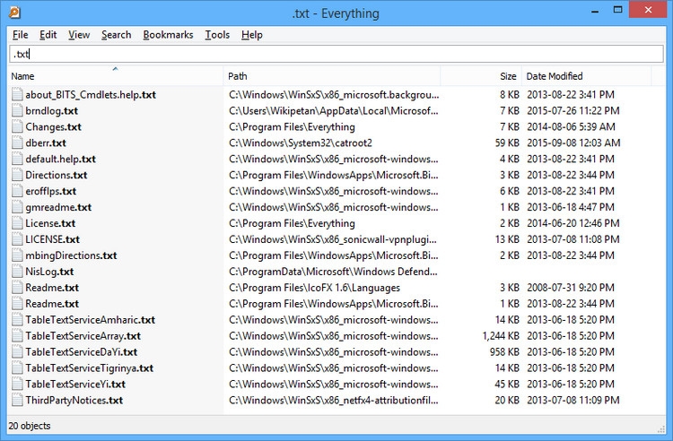The image size is (673, 441).
Task: Select the Changes.txt file name
Action: 53,127
